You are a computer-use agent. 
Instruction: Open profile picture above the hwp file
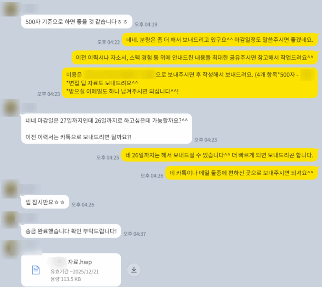tap(10, 249)
